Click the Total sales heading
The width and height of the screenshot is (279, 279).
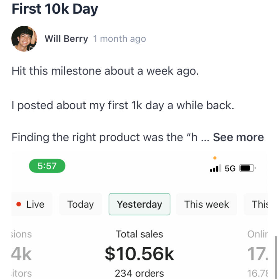click(x=140, y=234)
